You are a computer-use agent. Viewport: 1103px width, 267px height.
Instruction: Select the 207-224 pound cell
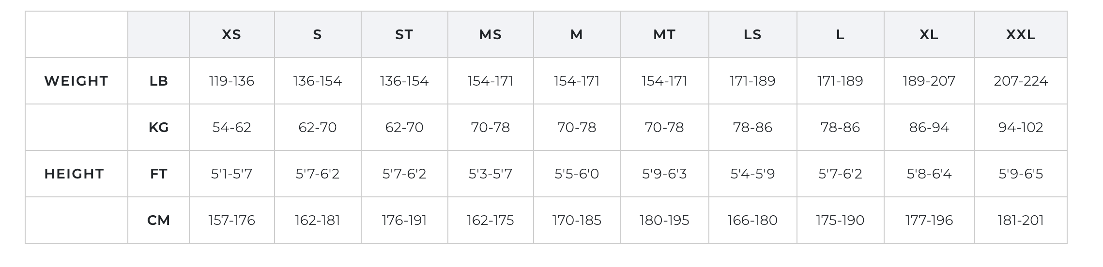pos(1020,81)
